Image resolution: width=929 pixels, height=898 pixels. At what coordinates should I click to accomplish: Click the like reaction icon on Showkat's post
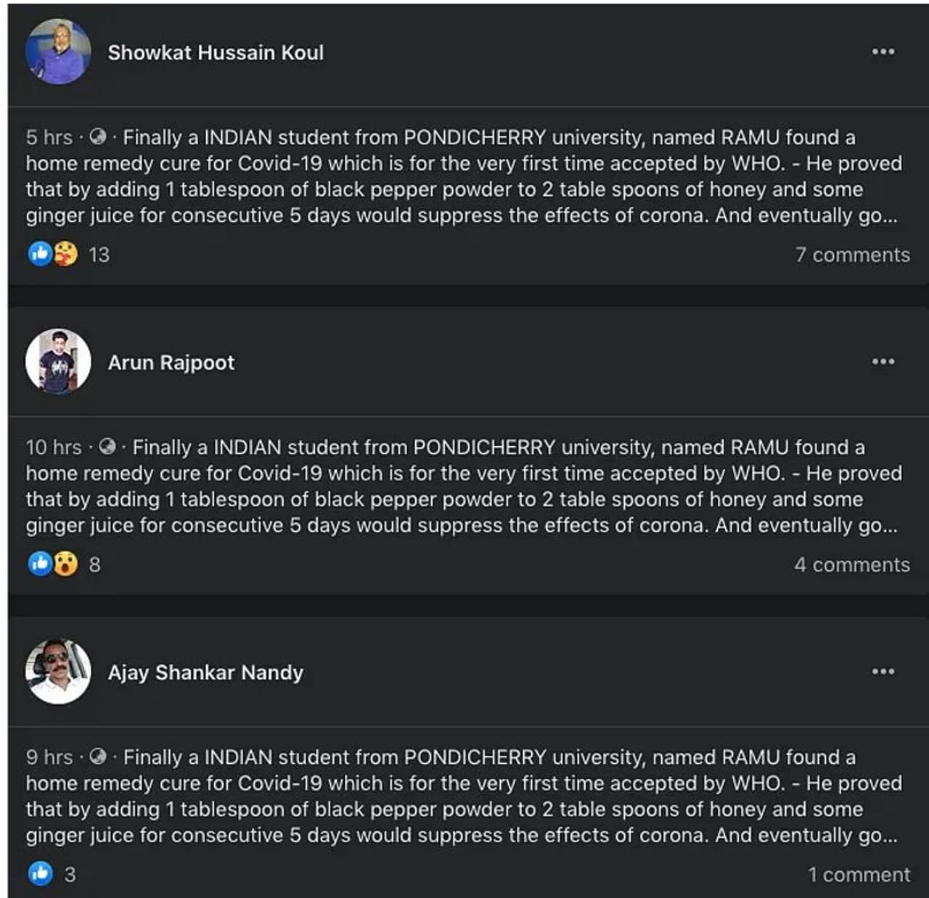pos(40,254)
